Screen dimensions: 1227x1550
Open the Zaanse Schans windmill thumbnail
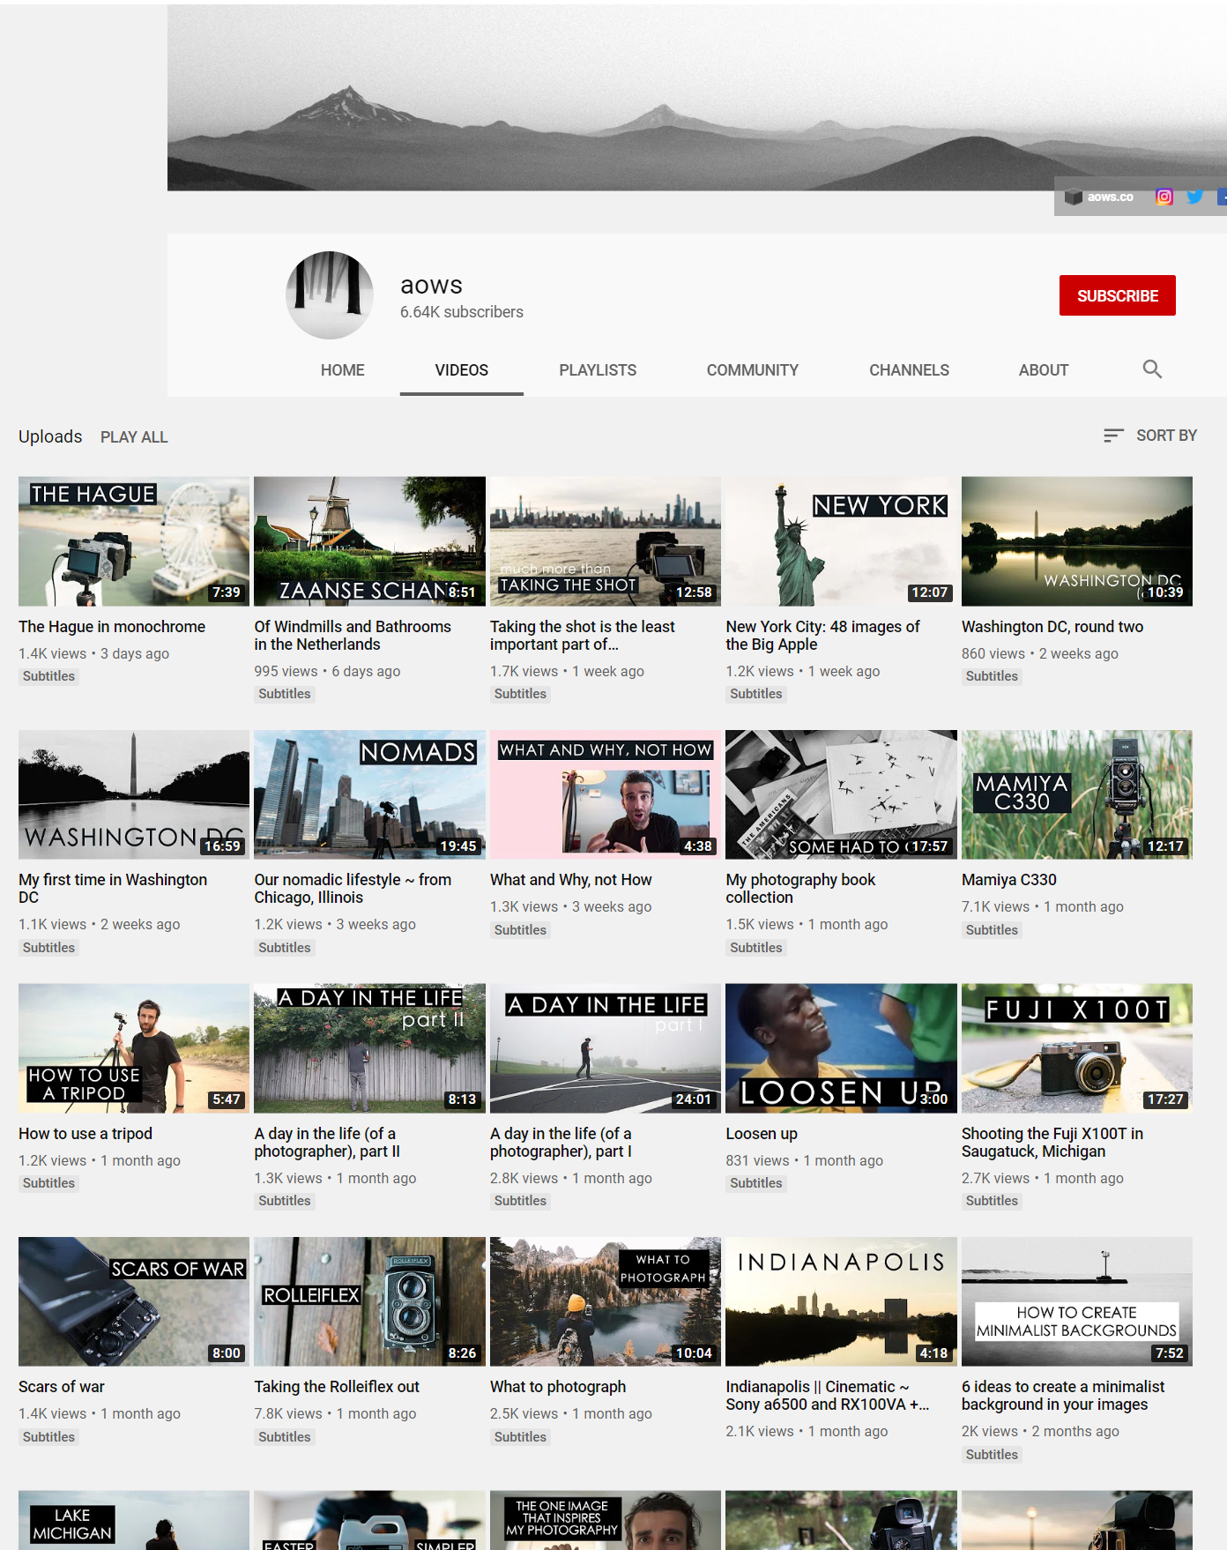(369, 541)
